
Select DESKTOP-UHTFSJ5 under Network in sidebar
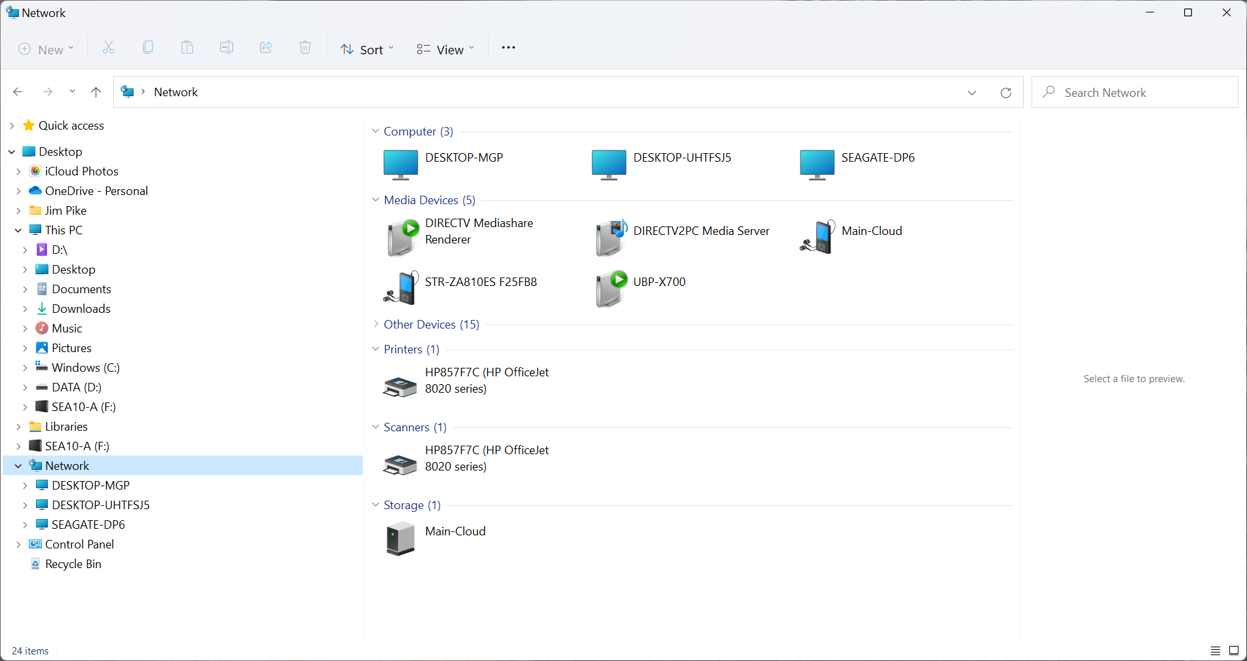coord(101,505)
